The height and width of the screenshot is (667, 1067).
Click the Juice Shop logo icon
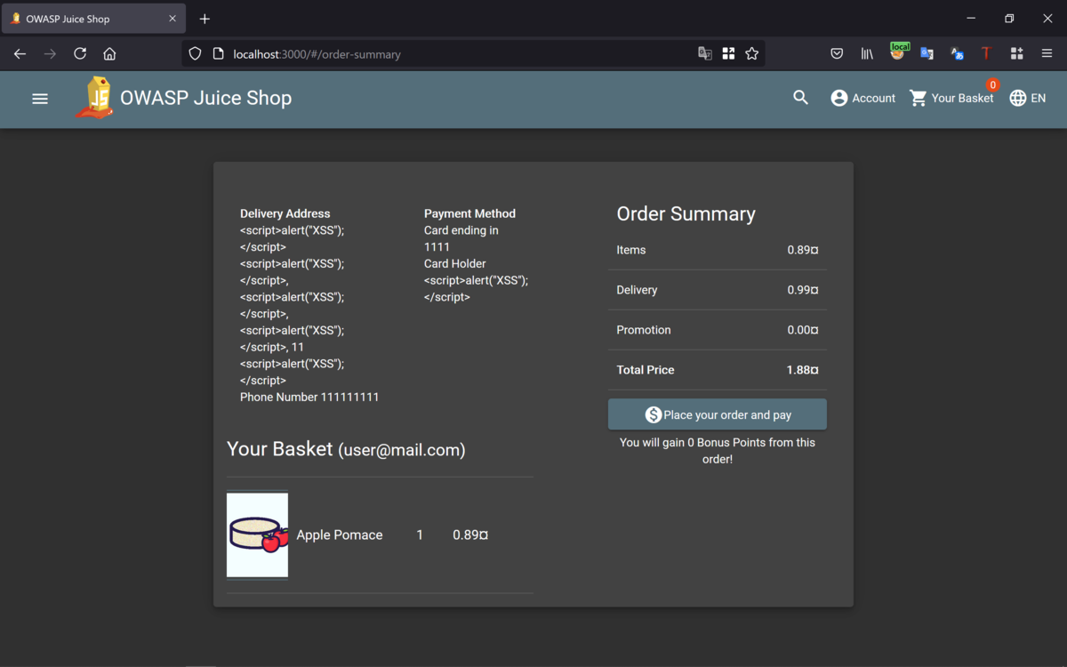[x=94, y=98]
